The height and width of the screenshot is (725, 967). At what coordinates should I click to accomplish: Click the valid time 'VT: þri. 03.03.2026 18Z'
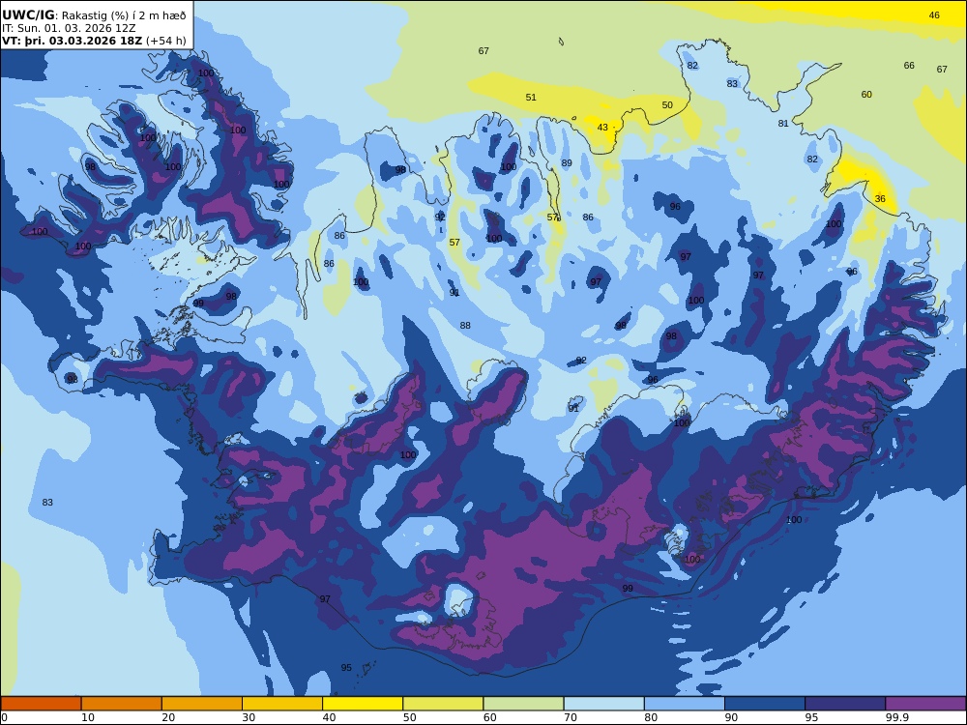(73, 41)
